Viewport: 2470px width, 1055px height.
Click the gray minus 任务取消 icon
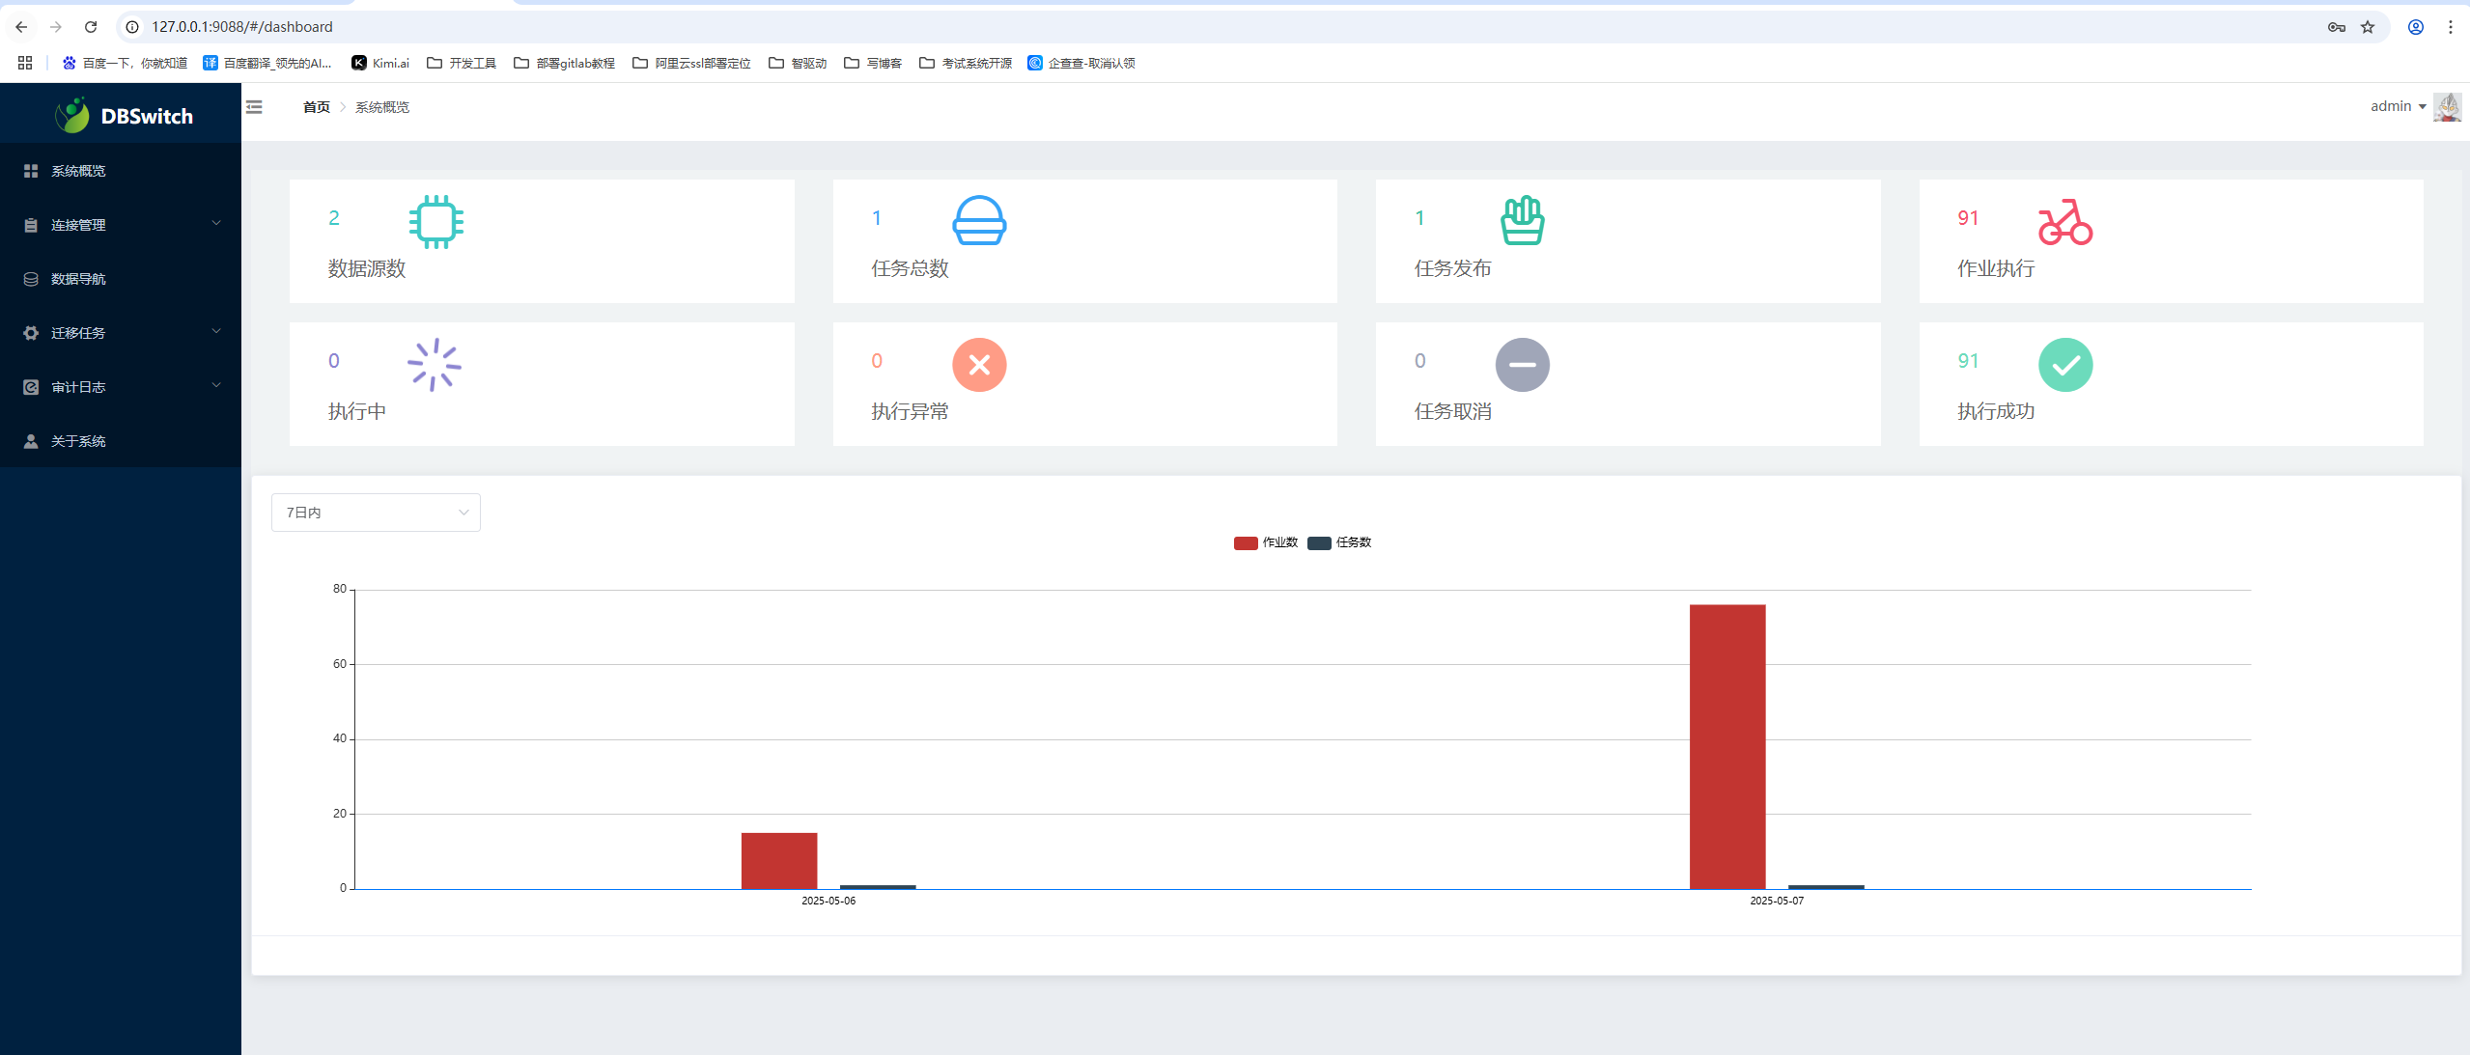click(x=1522, y=365)
